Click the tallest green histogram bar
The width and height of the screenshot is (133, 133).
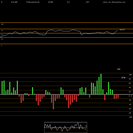101,84
